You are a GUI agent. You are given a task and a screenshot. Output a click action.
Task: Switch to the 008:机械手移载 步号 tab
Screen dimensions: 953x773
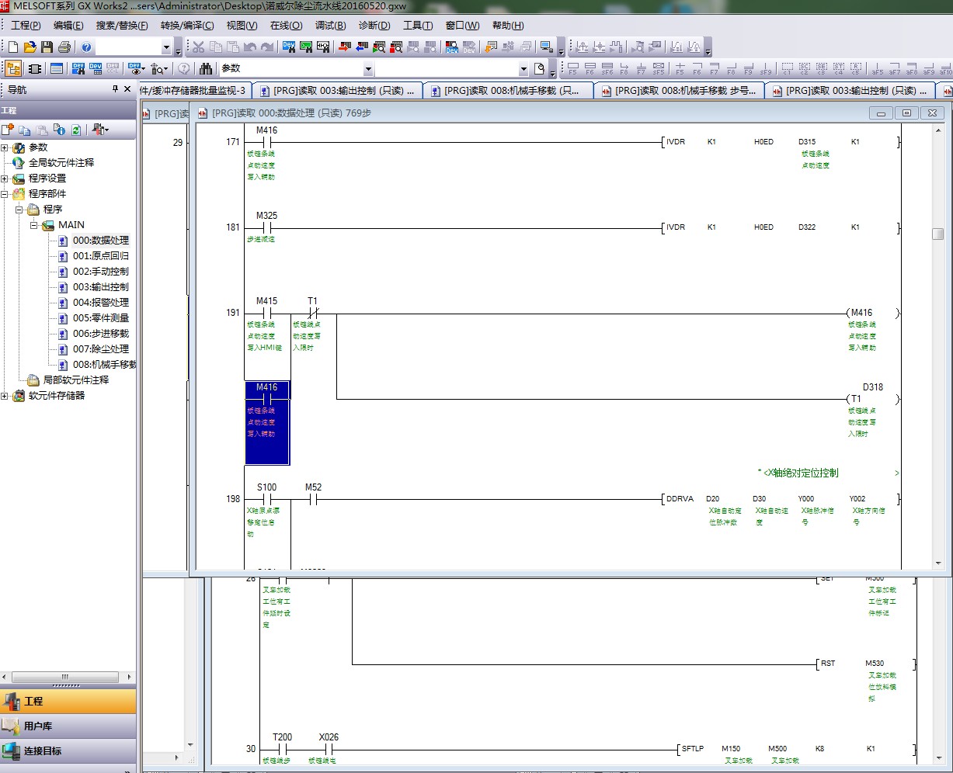pos(679,91)
